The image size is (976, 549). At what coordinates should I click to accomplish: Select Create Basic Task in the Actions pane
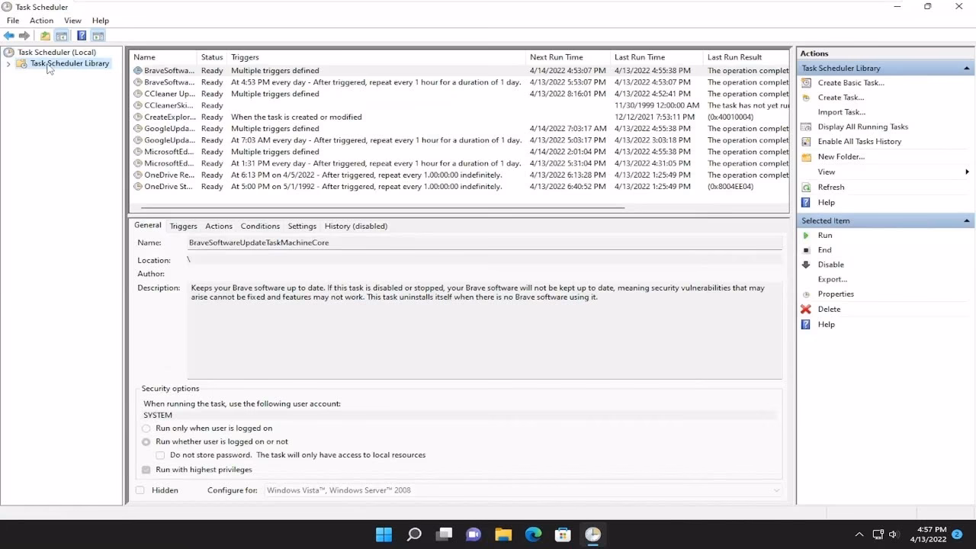point(851,82)
